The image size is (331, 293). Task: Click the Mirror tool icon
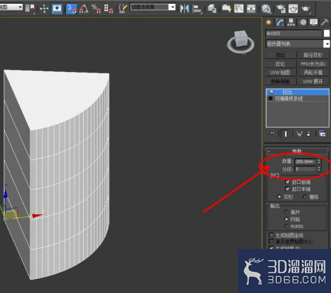(x=185, y=9)
